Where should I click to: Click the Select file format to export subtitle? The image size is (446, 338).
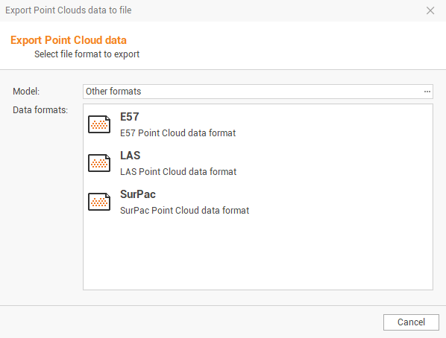[x=87, y=54]
